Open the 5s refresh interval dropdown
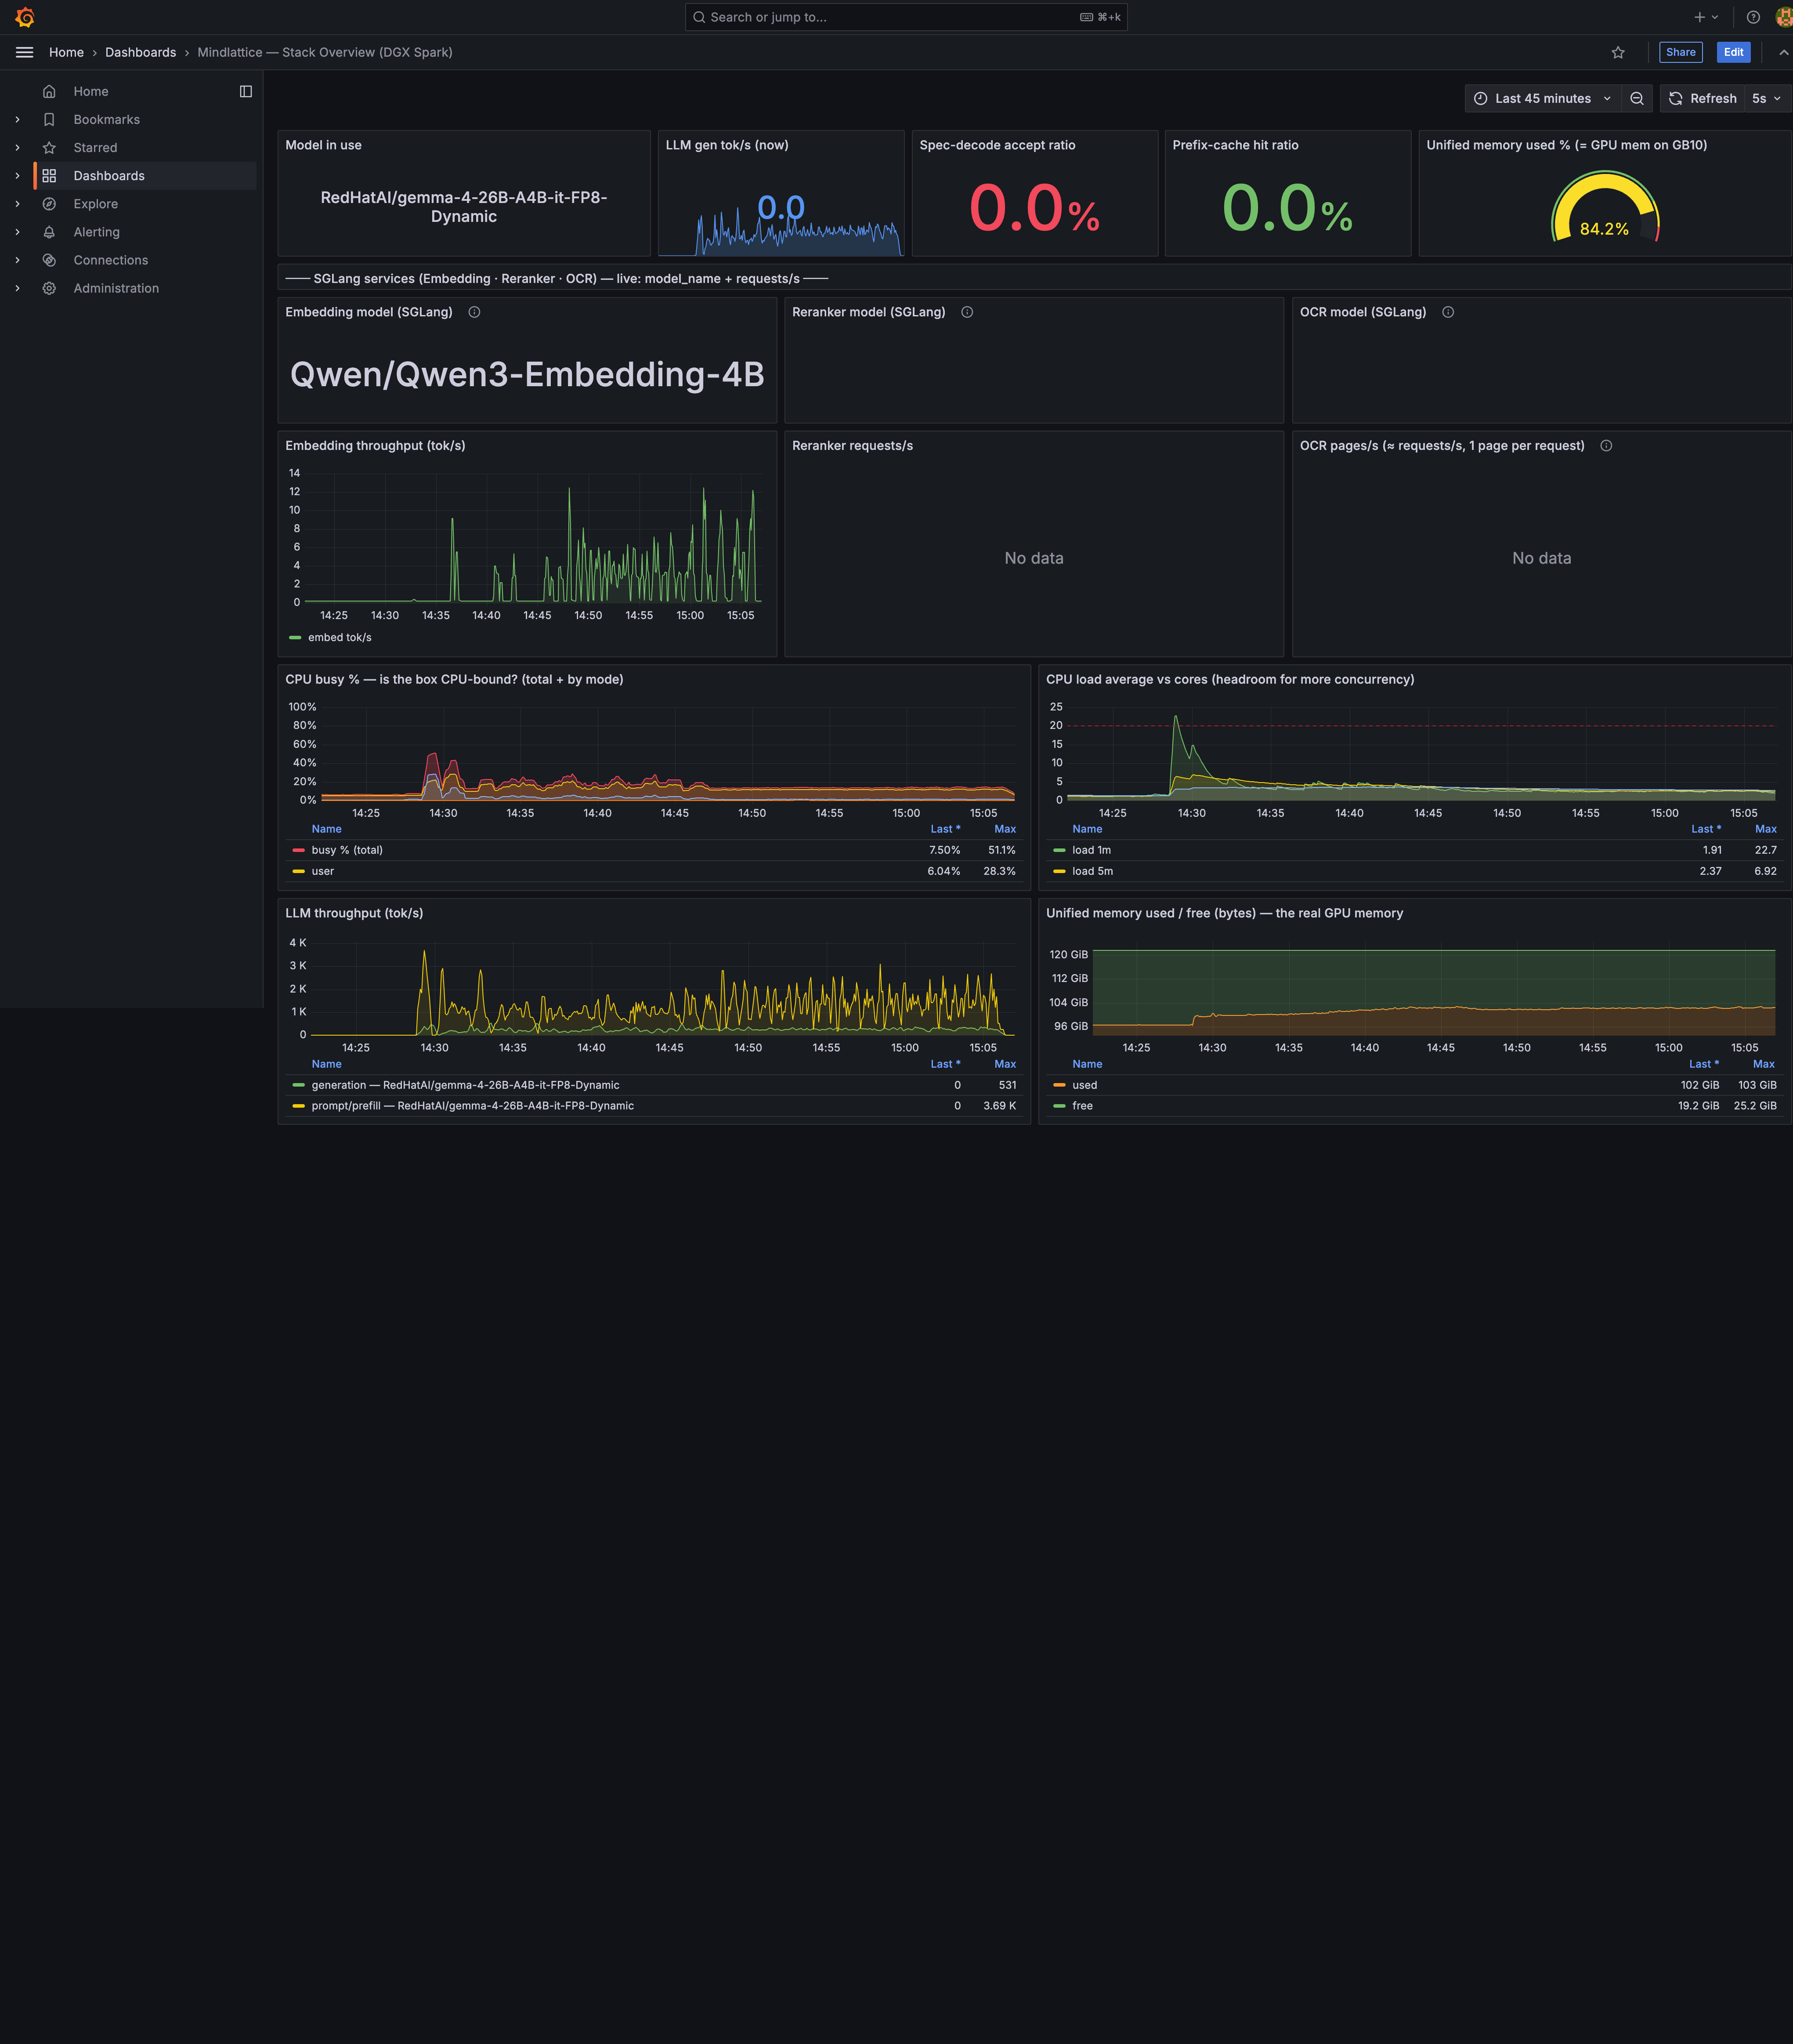1793x2044 pixels. point(1766,98)
